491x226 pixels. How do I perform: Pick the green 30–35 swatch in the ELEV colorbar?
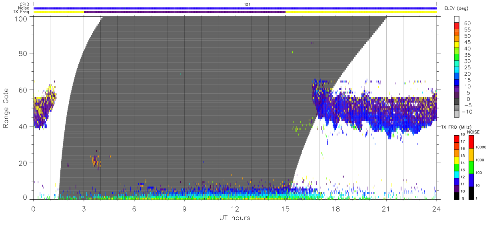pyautogui.click(x=457, y=58)
